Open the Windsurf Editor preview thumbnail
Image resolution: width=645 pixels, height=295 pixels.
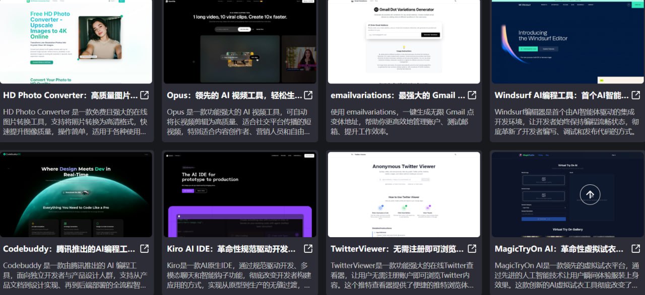568,42
